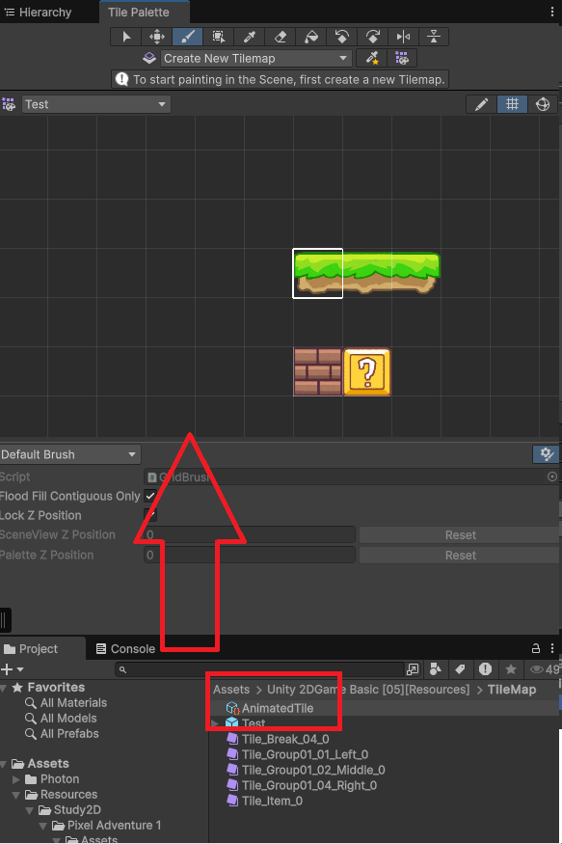Select the question block tile in palette
This screenshot has height=844, width=562.
[x=366, y=371]
